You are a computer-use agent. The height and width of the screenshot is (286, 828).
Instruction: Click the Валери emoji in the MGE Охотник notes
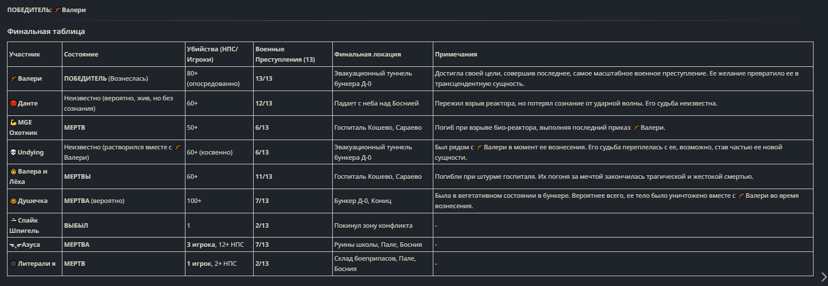coord(636,127)
